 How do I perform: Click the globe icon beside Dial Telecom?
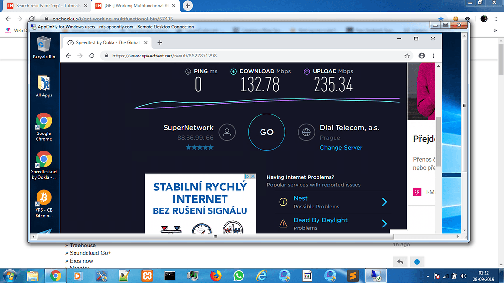click(x=306, y=132)
